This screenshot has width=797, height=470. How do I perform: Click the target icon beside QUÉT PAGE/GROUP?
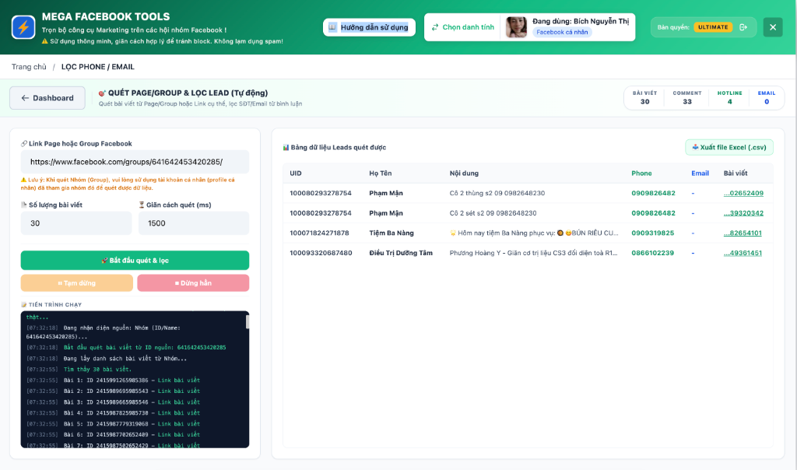tap(102, 93)
